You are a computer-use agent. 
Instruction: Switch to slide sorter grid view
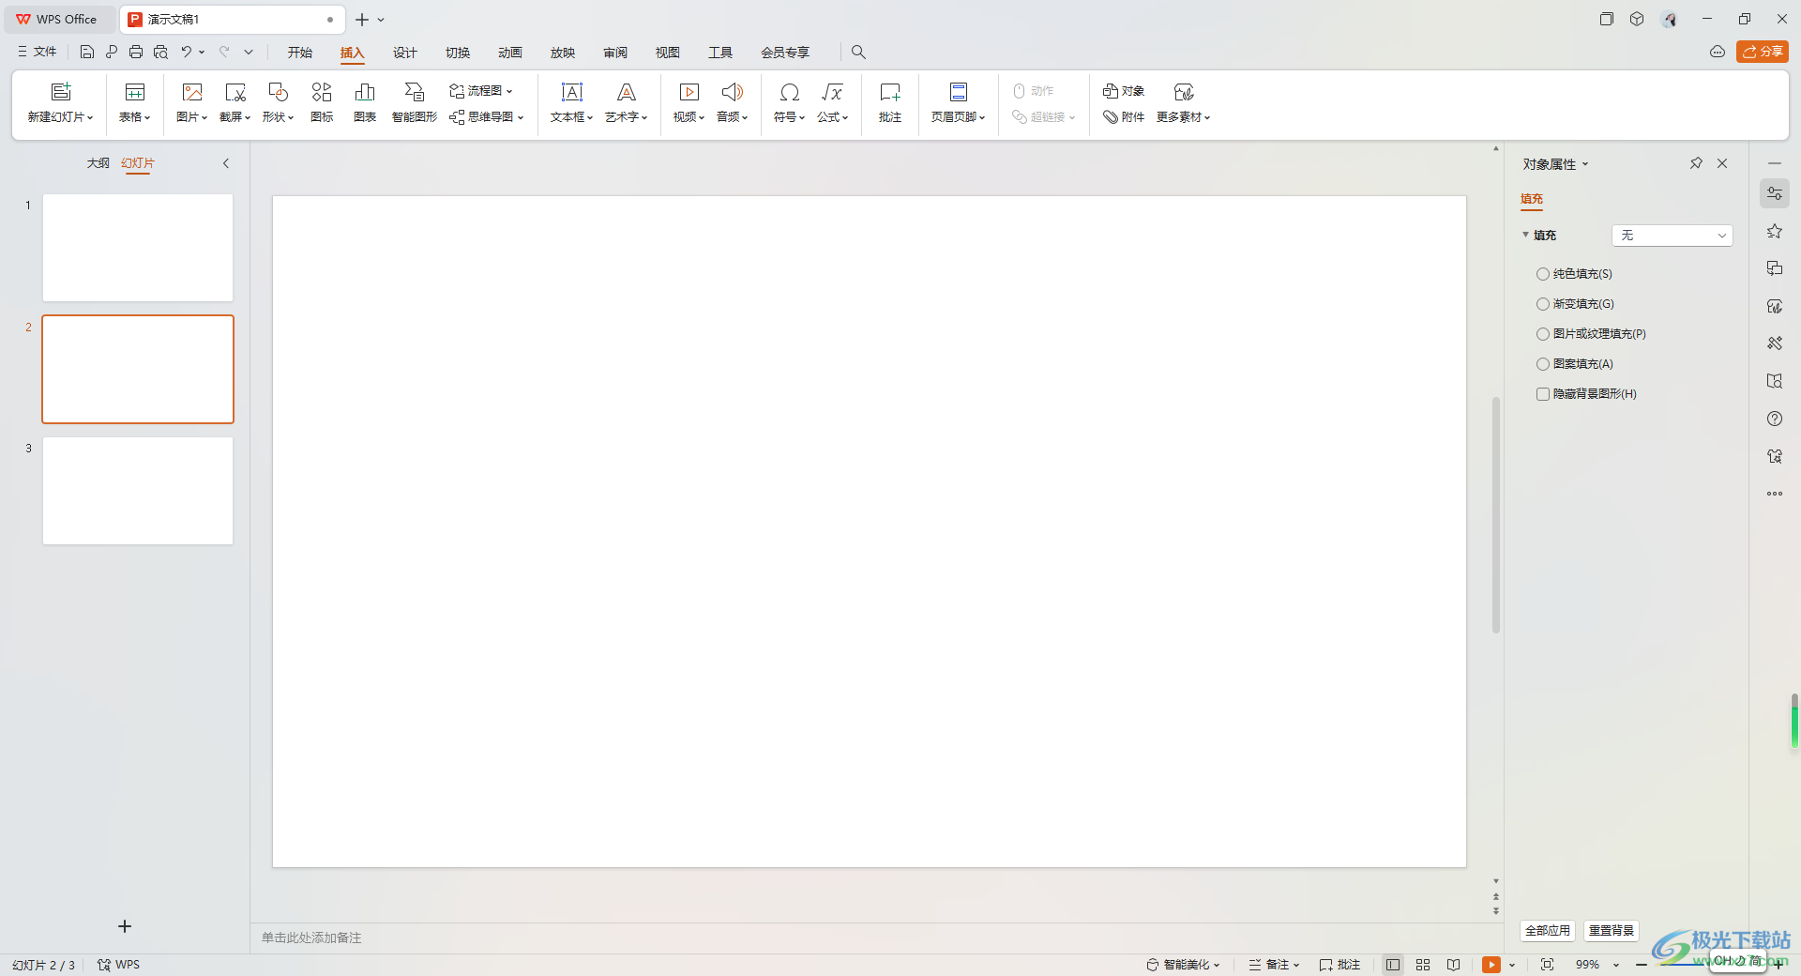coord(1423,965)
